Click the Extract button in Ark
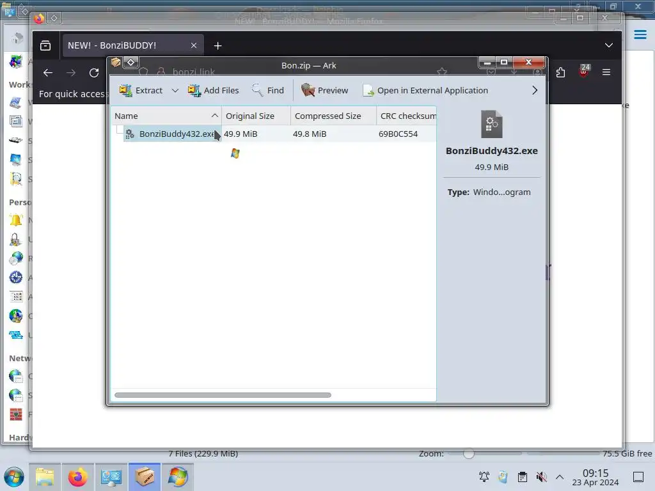655x491 pixels. point(141,91)
